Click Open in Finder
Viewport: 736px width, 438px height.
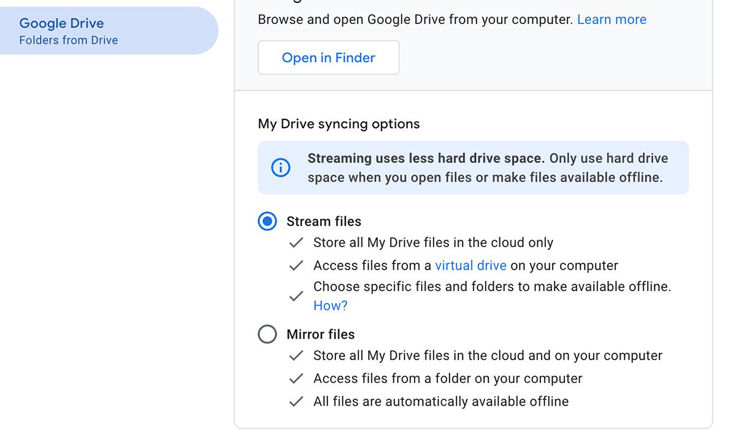click(x=328, y=57)
